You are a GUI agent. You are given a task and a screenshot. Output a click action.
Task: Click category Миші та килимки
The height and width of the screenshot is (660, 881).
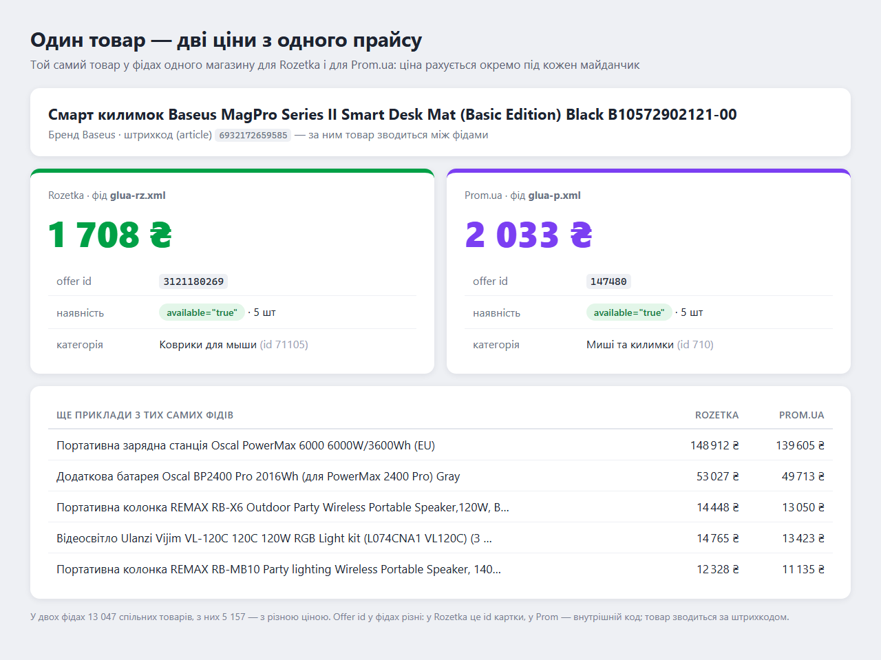630,345
